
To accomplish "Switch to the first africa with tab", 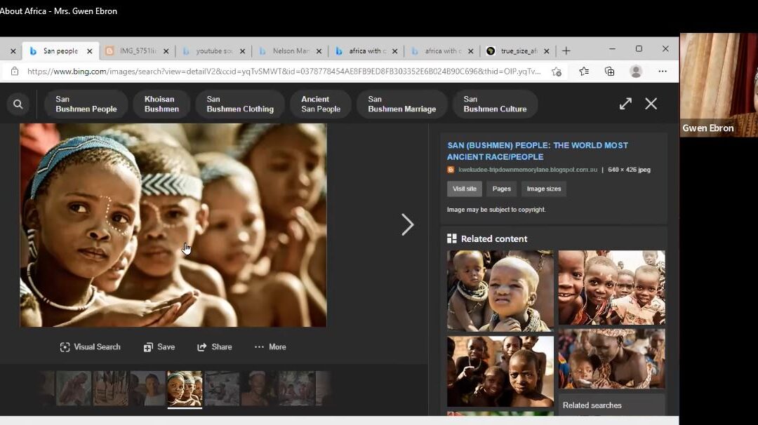I will pyautogui.click(x=366, y=50).
